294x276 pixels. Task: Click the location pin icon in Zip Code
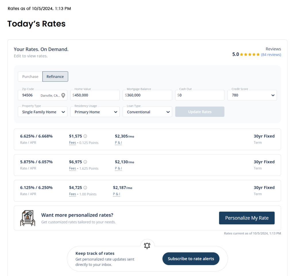point(63,95)
